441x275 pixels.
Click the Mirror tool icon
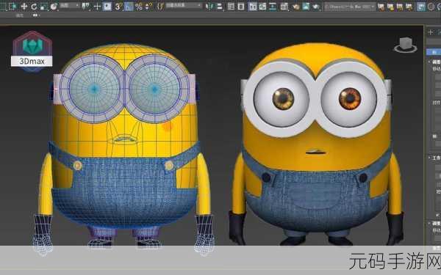[x=209, y=7]
